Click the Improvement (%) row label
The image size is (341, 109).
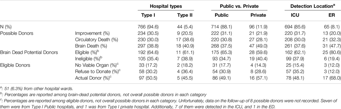(x=92, y=33)
